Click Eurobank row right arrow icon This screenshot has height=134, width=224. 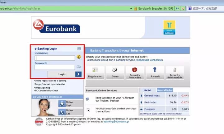(x=142, y=109)
